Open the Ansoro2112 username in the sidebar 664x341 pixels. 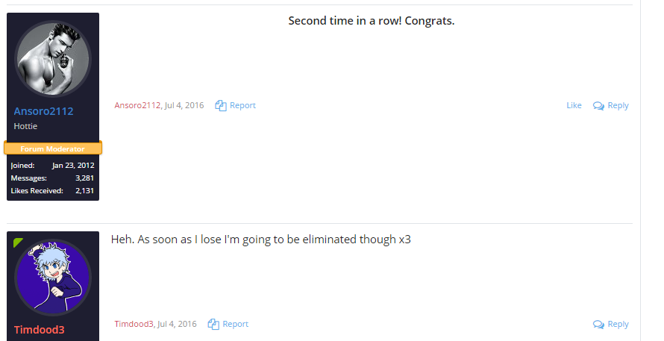pyautogui.click(x=43, y=111)
